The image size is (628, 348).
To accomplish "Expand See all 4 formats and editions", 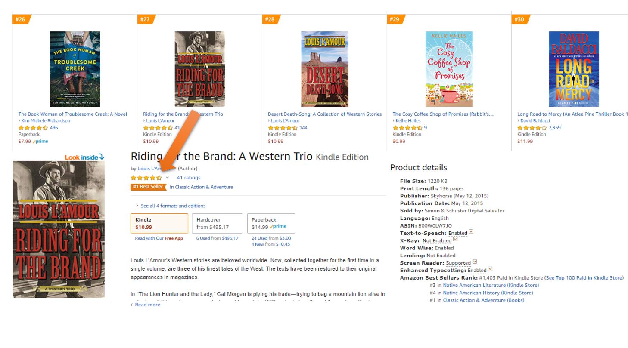I will coord(171,206).
